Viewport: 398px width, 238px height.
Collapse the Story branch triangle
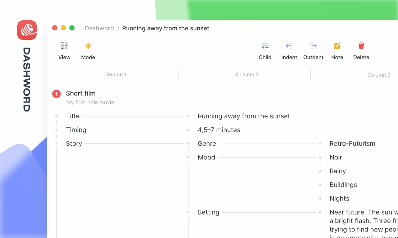tap(56, 144)
